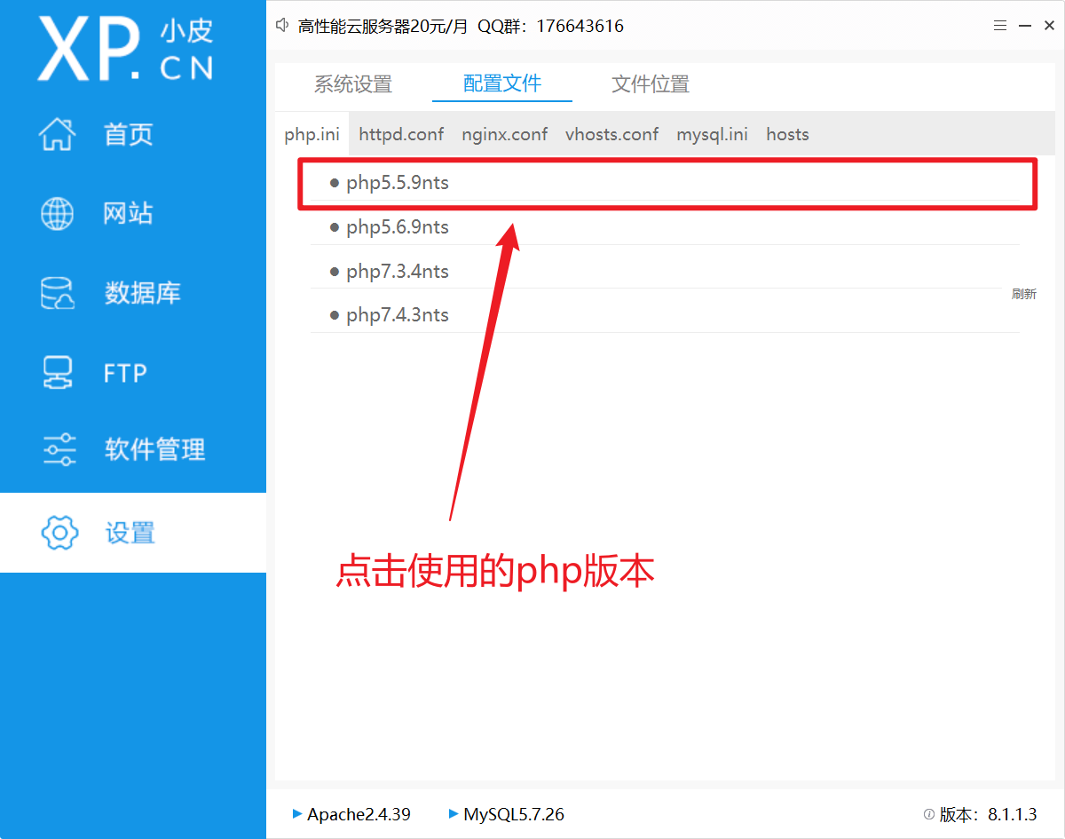Select the nginx.conf config tab

coord(504,135)
